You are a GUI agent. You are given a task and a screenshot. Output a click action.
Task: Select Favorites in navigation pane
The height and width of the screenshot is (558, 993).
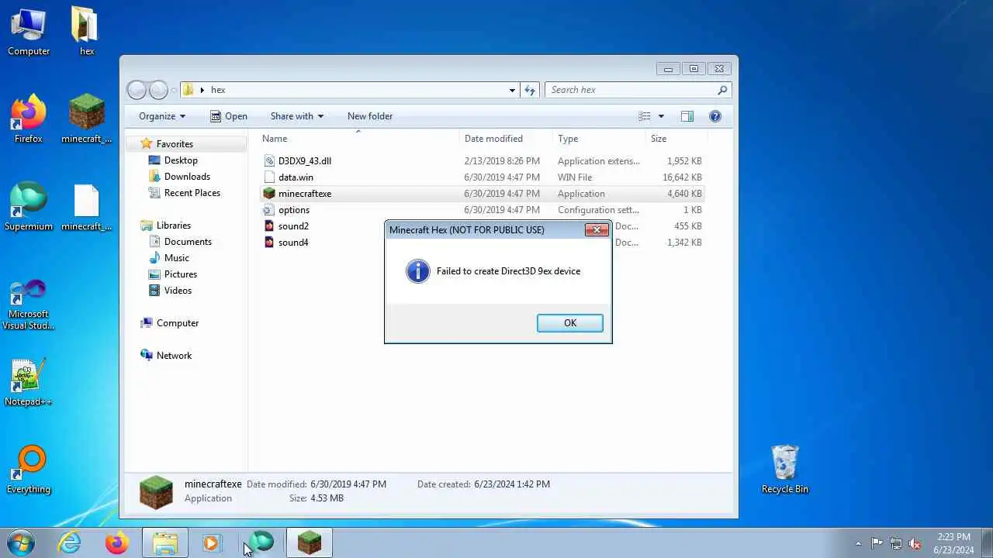pyautogui.click(x=175, y=144)
